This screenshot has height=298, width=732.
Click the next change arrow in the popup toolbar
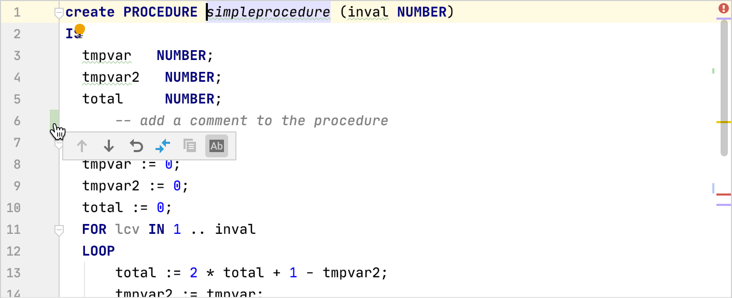point(109,146)
